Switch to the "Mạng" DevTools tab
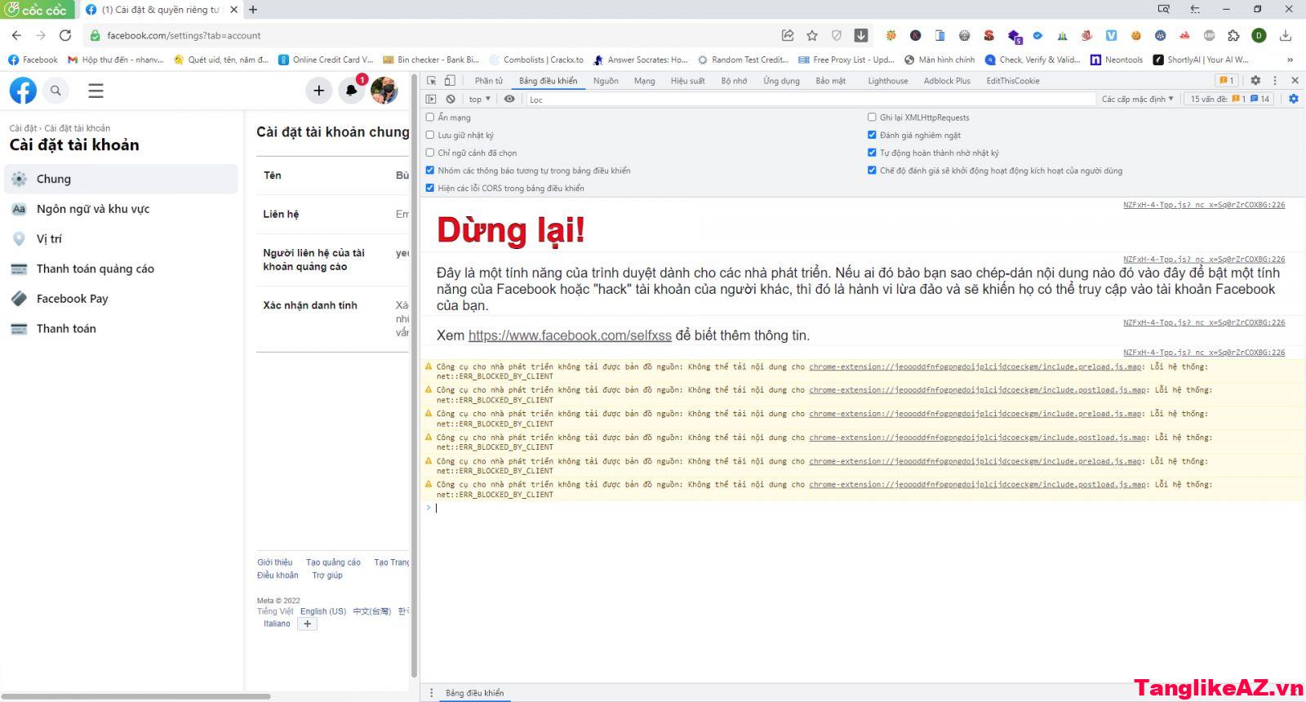Viewport: 1306px width, 702px height. tap(644, 81)
